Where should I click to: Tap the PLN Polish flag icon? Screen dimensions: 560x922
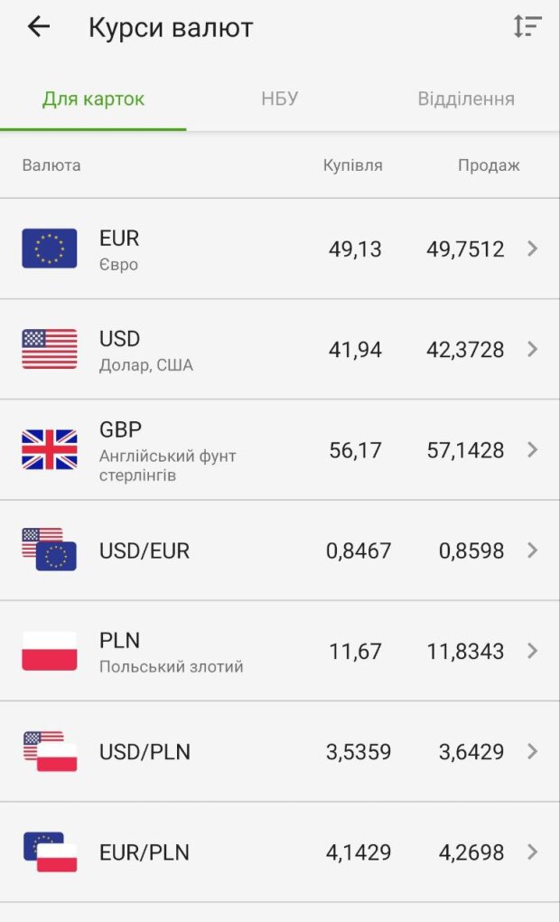pos(50,651)
